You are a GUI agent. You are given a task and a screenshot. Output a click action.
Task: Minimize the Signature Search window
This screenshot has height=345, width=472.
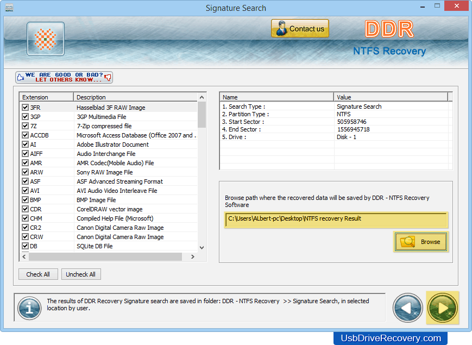click(x=423, y=7)
